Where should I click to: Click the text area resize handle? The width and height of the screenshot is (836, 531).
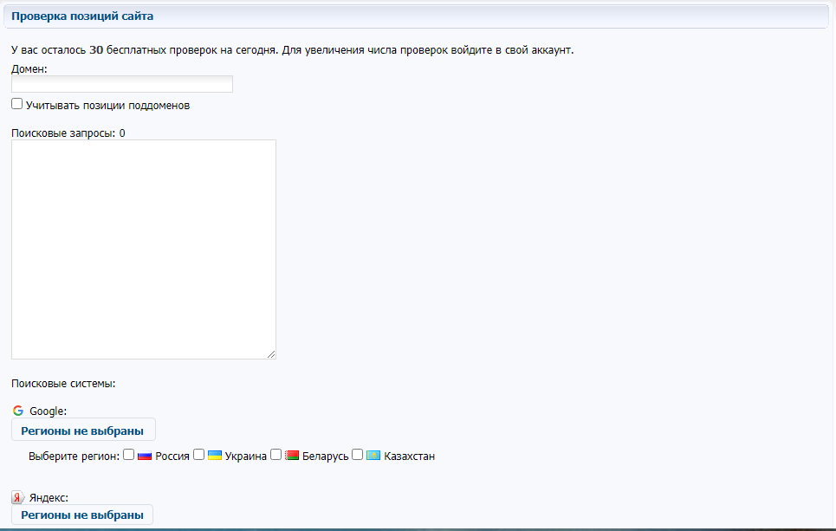(271, 354)
